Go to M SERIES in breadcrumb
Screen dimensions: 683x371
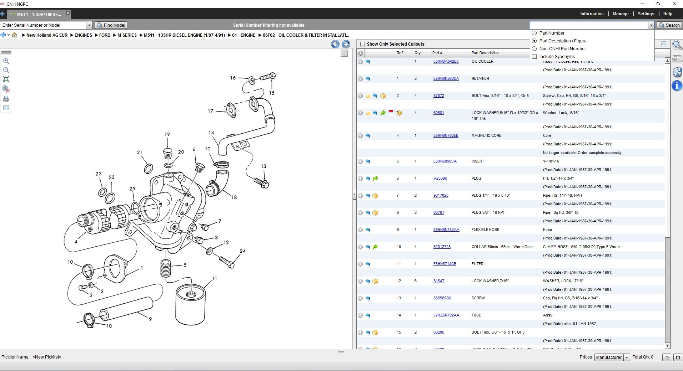pyautogui.click(x=127, y=35)
